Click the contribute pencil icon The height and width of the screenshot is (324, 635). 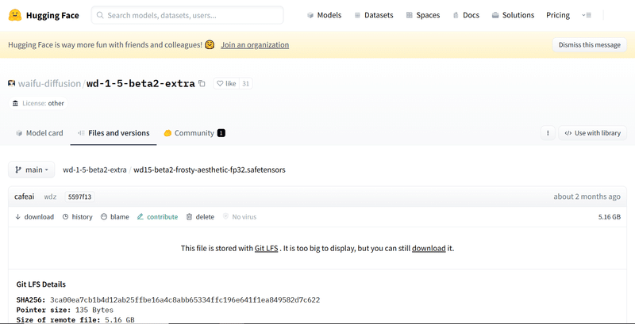click(140, 217)
